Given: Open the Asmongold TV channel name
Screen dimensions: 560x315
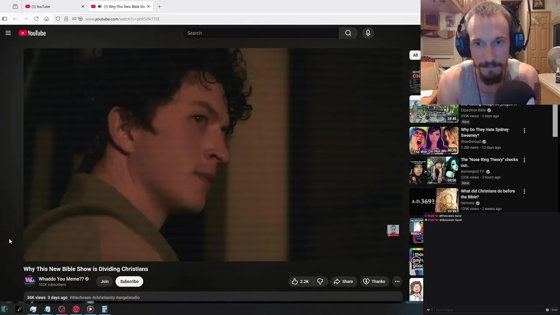Looking at the screenshot, I should [x=472, y=171].
